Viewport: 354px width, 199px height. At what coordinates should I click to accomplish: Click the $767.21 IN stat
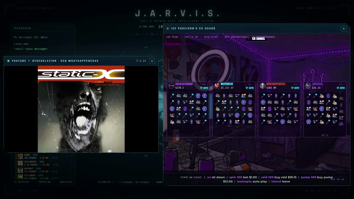191,37
